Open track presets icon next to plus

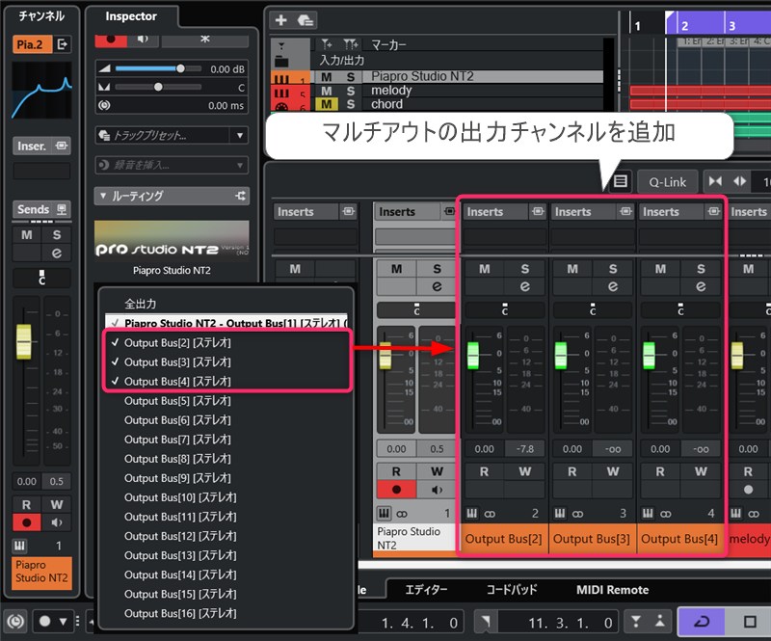coord(305,20)
